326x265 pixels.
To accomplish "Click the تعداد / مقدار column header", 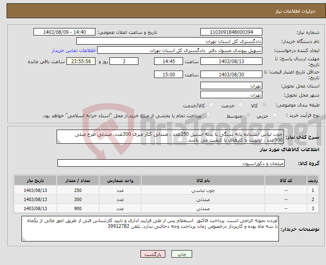I will tap(78, 180).
